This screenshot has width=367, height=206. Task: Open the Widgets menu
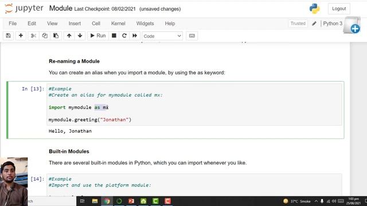click(145, 23)
